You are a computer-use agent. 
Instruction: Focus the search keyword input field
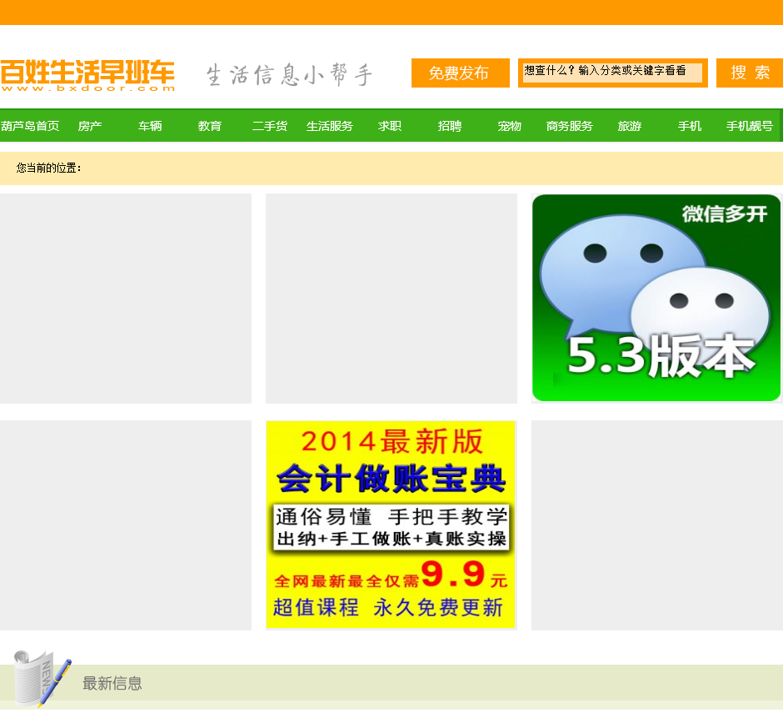(x=612, y=72)
